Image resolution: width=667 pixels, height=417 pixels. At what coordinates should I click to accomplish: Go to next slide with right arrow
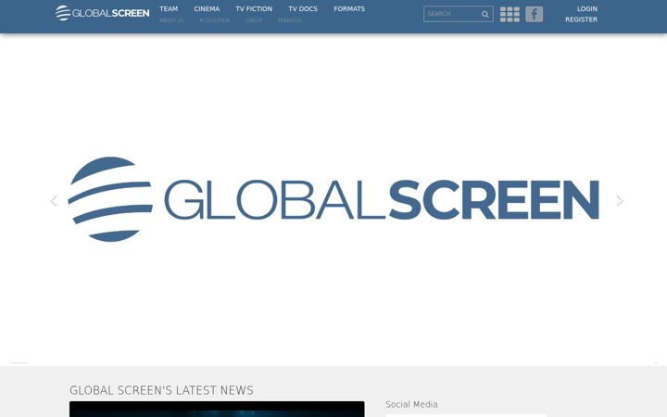[620, 200]
